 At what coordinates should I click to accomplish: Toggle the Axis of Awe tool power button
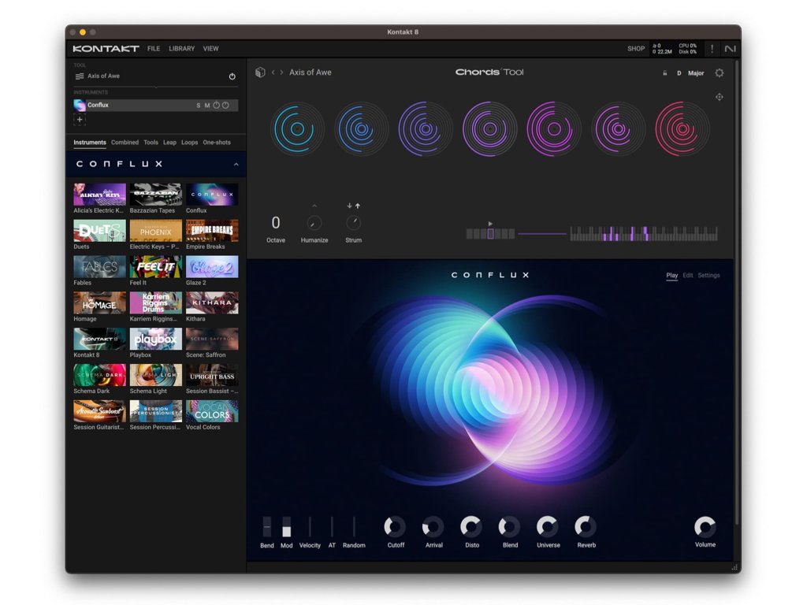click(x=232, y=76)
